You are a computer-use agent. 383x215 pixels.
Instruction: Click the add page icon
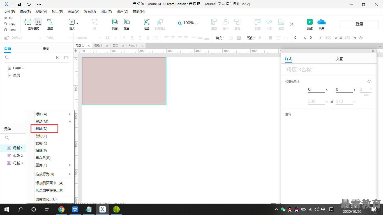58,58
